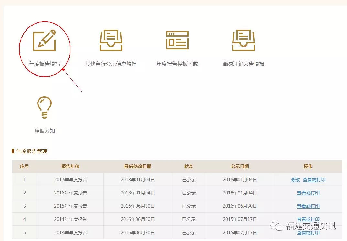The height and width of the screenshot is (241, 347).
Task: Click 查看或打印 for the 2016 annual report
Action: click(308, 193)
